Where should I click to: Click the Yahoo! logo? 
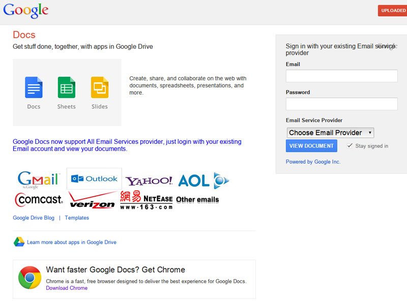click(x=149, y=181)
